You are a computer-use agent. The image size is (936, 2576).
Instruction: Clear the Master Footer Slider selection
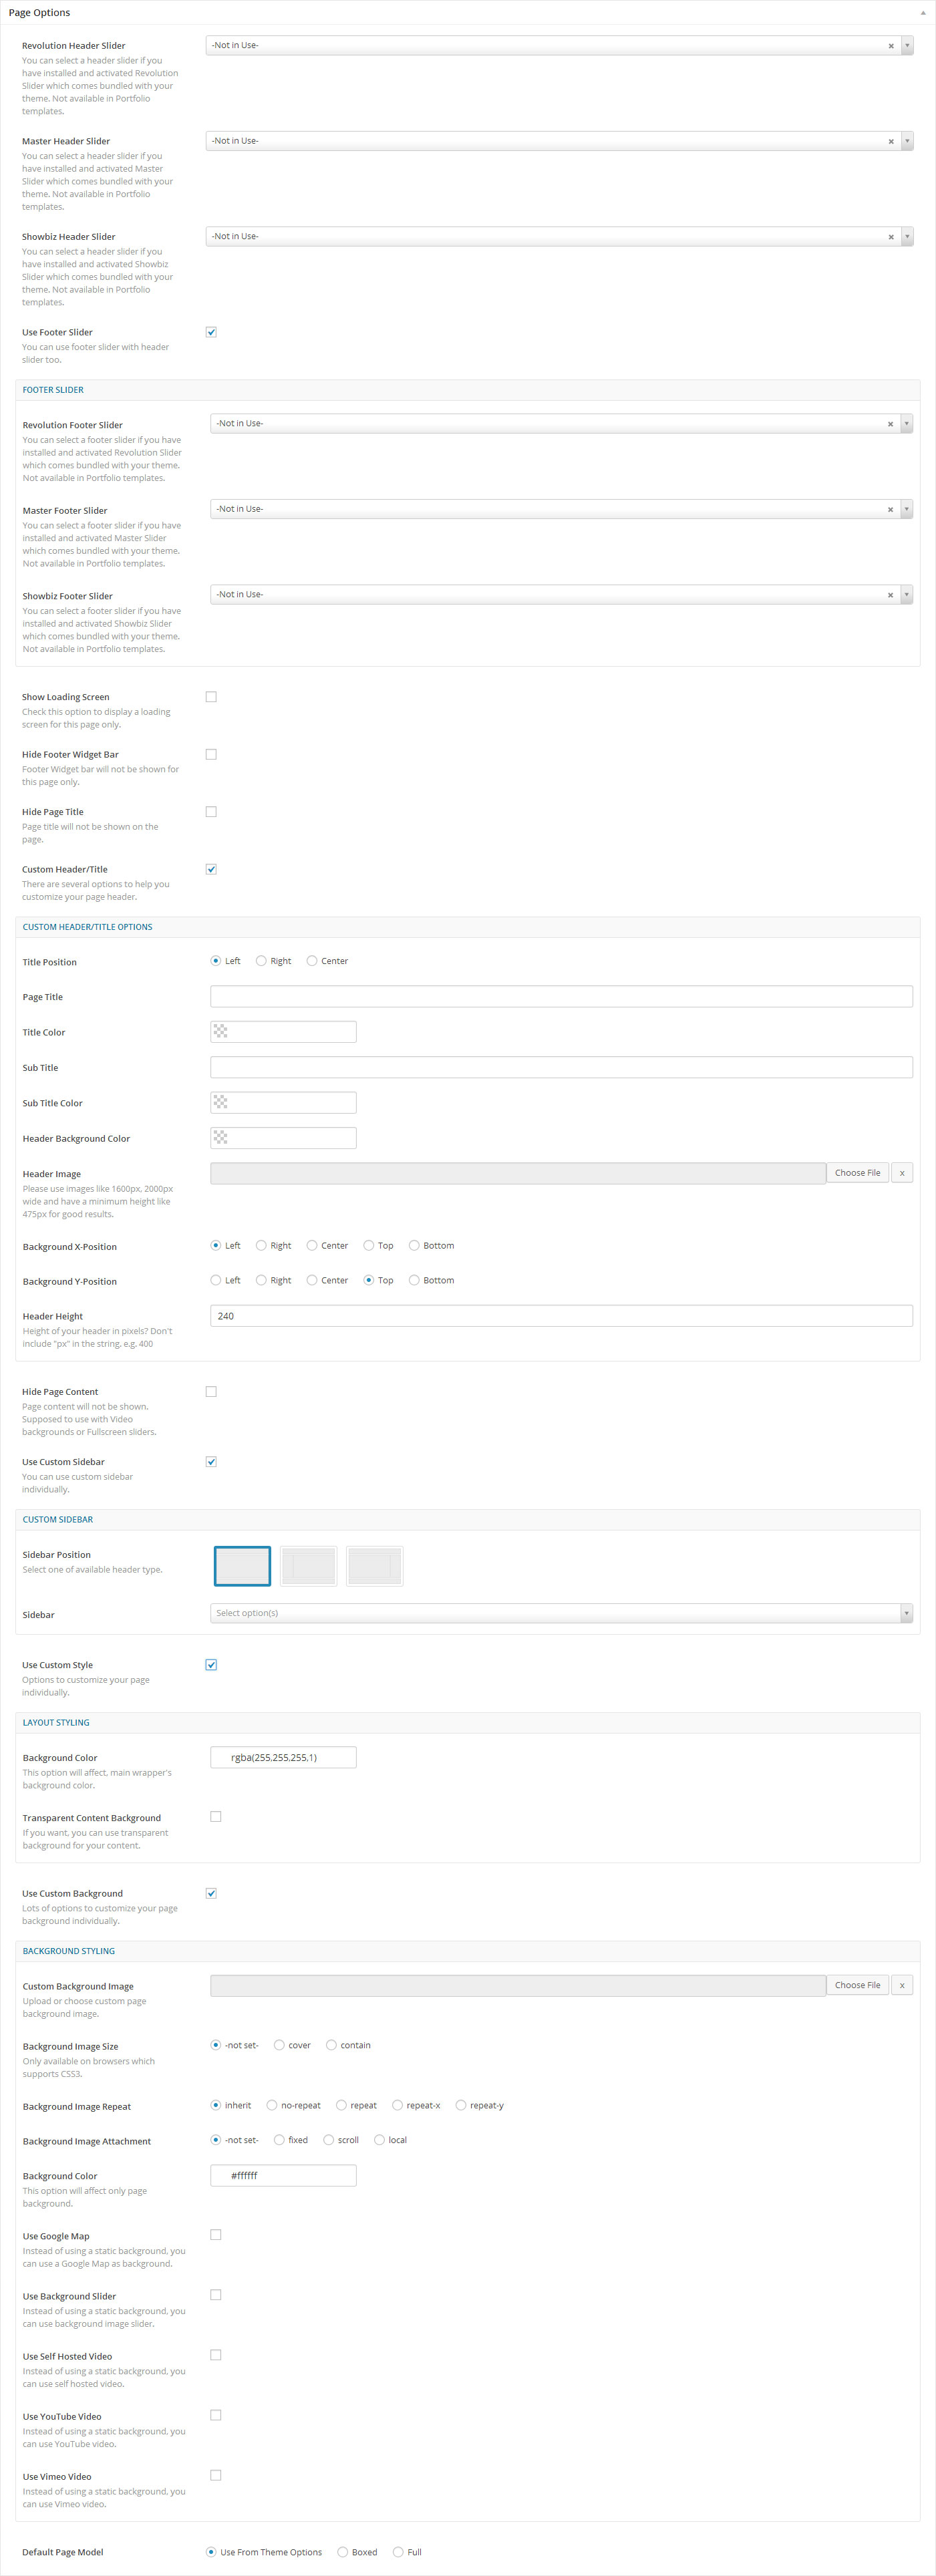click(890, 510)
